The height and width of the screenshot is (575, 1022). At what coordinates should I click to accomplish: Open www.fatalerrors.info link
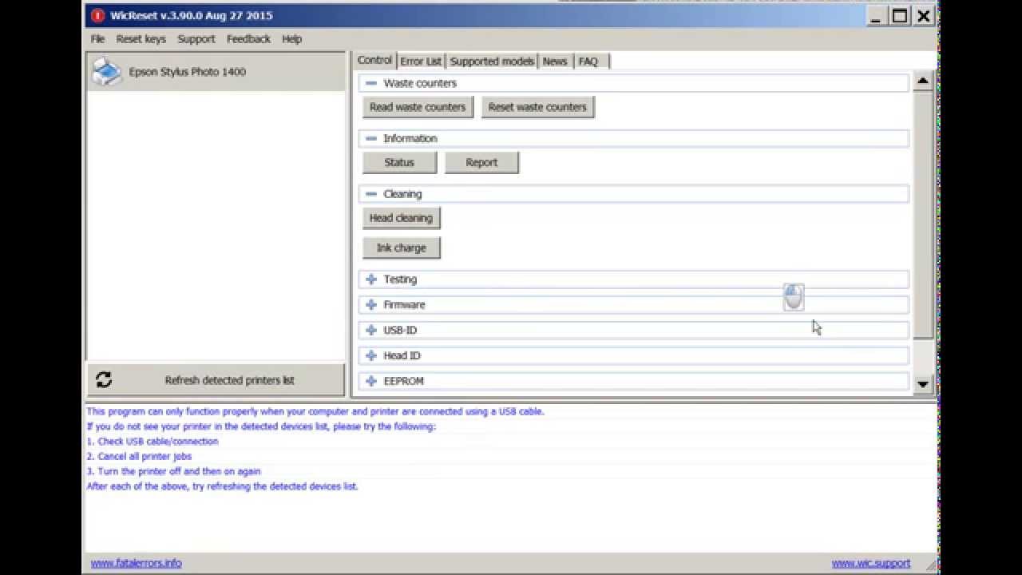point(136,563)
